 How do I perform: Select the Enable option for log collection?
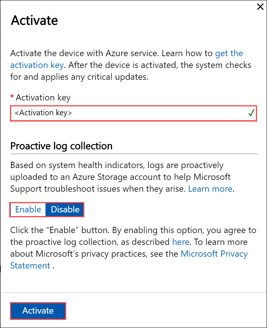click(x=28, y=209)
